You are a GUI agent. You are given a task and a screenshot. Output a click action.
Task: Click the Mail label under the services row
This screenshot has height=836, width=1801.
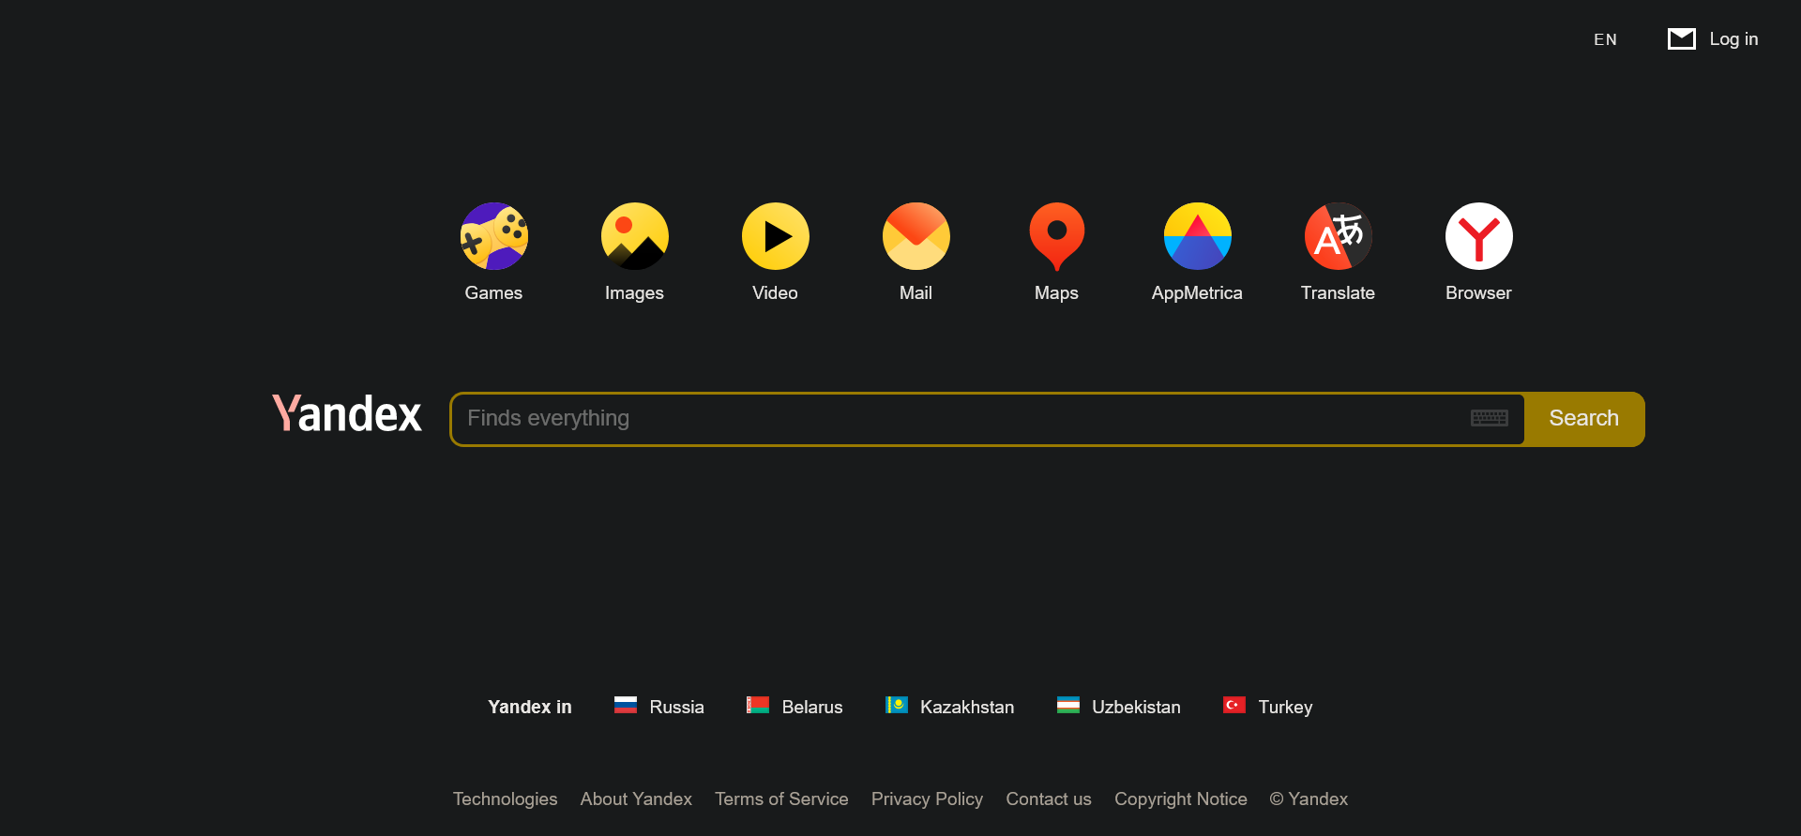pyautogui.click(x=916, y=292)
